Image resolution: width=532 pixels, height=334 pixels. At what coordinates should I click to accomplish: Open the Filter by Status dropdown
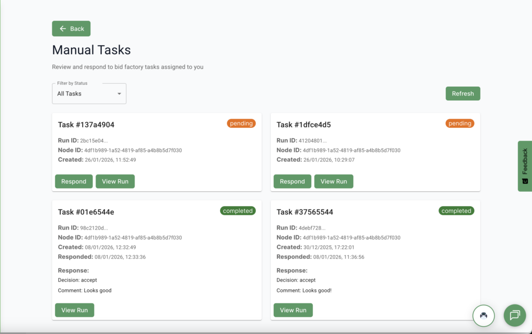(x=89, y=94)
